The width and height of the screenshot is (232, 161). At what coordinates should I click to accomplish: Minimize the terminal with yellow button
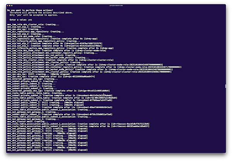(x=10, y=6)
